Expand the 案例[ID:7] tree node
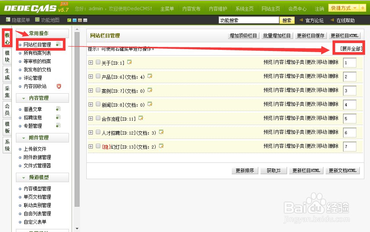The height and width of the screenshot is (232, 370). 91,90
